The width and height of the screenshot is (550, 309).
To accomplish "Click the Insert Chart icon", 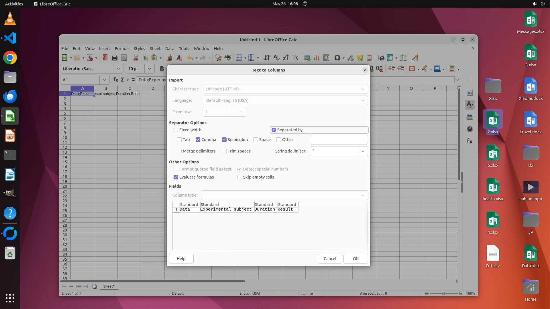I will (317, 58).
